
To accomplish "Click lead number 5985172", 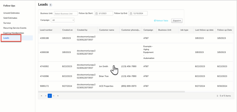I will [x=44, y=86].
